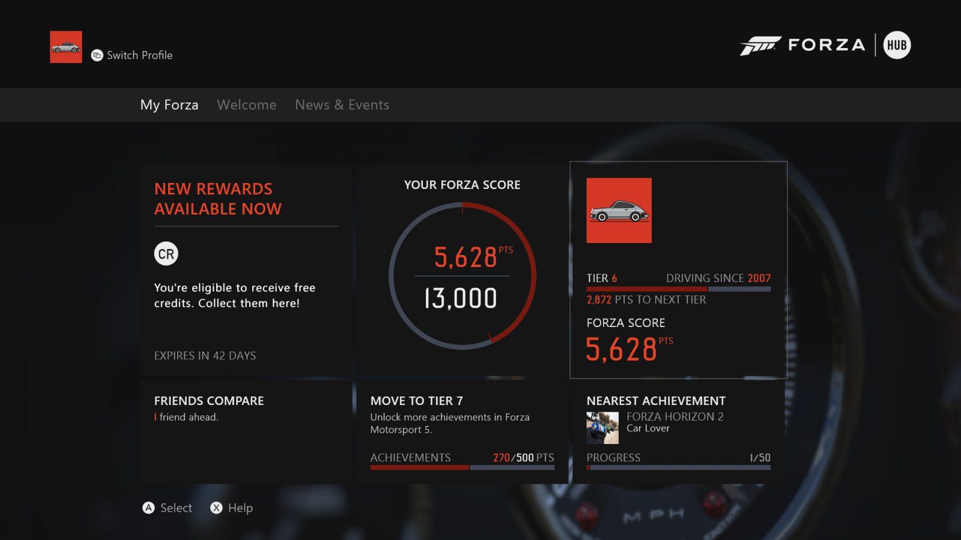Click the circular Forza Score gauge
This screenshot has width=961, height=540.
462,276
